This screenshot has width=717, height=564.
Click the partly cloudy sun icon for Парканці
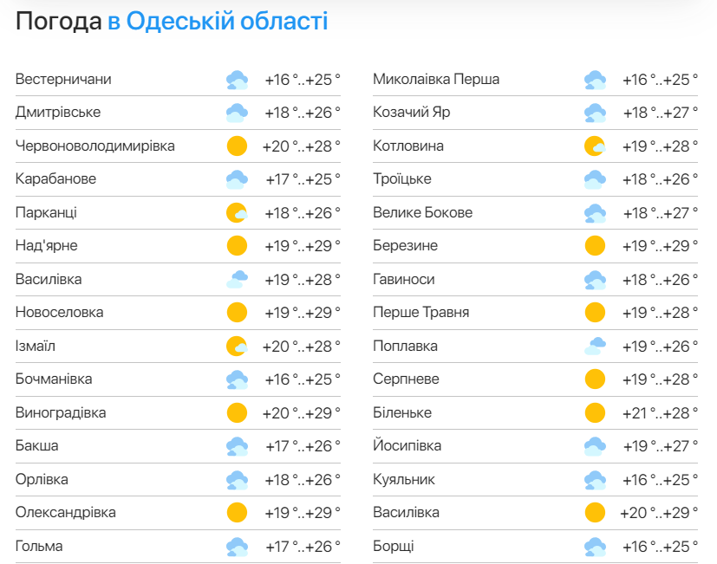coord(237,213)
